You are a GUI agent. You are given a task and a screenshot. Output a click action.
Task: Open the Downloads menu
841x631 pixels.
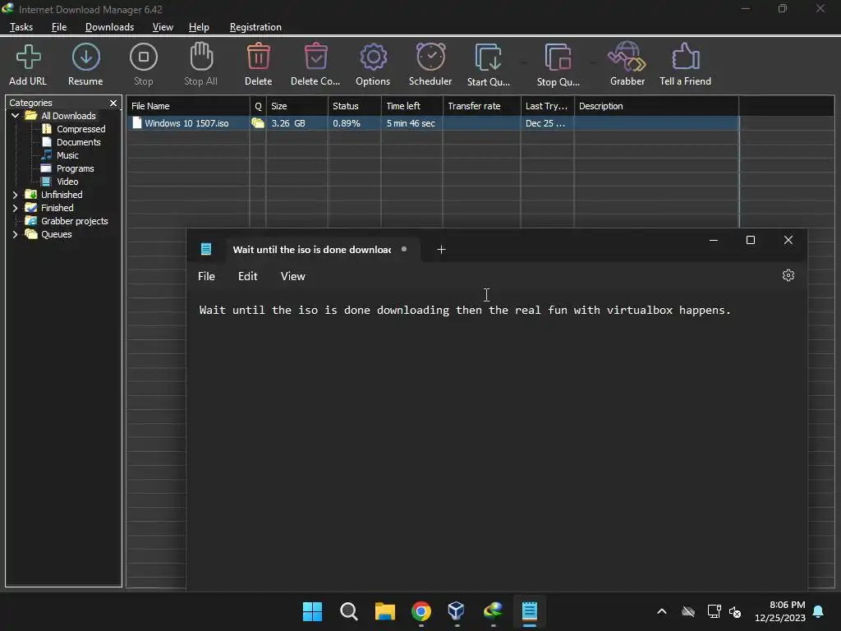pyautogui.click(x=109, y=27)
